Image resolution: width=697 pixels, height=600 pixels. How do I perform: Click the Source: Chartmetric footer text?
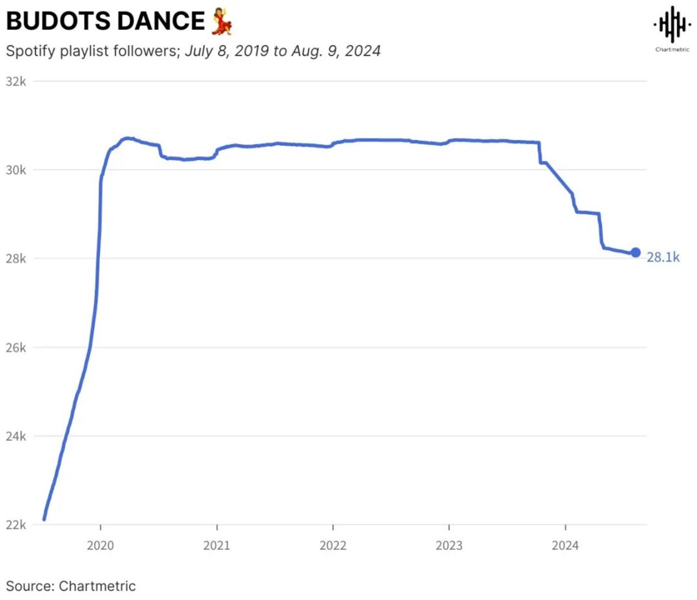[71, 586]
